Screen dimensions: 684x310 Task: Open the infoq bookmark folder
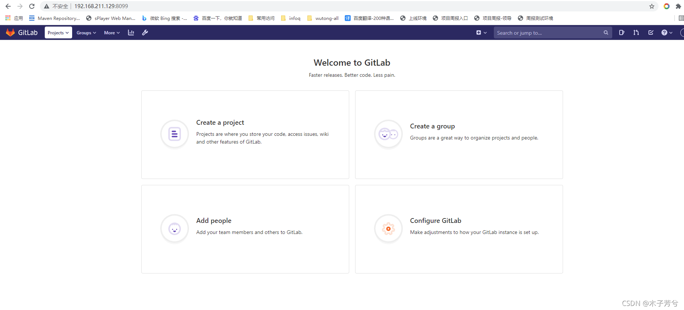point(290,18)
